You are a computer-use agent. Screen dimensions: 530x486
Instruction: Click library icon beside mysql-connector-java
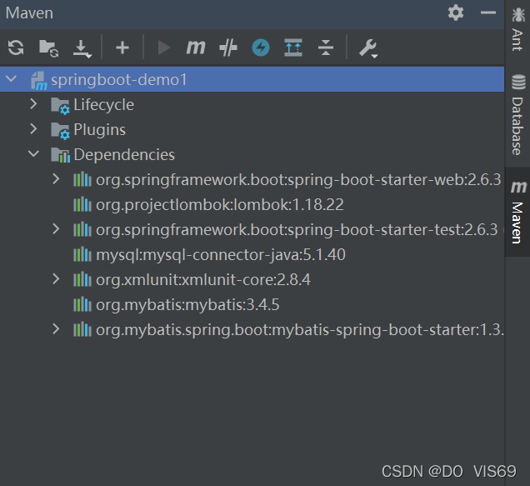[x=82, y=254]
